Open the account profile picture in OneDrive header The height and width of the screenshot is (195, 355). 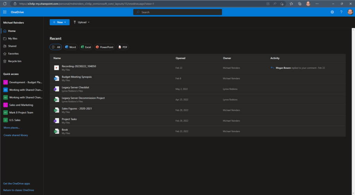pyautogui.click(x=350, y=12)
